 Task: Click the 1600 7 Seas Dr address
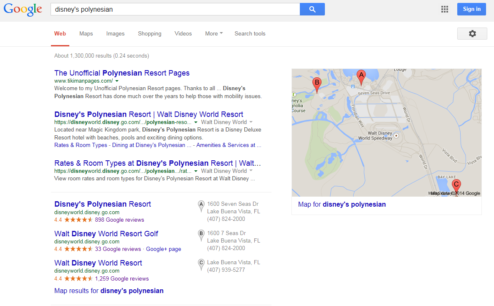pyautogui.click(x=226, y=233)
